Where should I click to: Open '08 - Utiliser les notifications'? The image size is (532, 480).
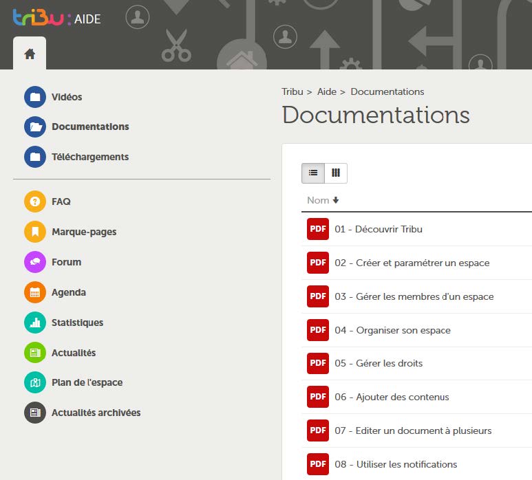(x=396, y=464)
